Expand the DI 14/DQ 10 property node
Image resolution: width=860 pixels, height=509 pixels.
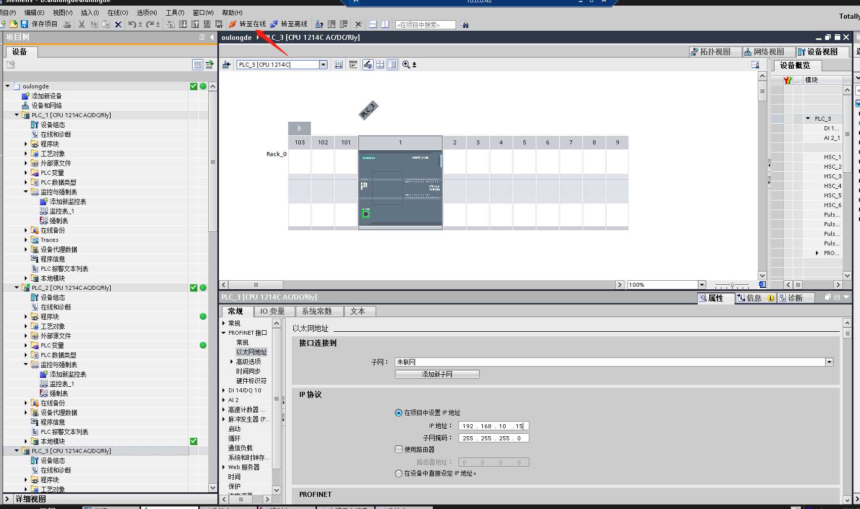pyautogui.click(x=223, y=390)
